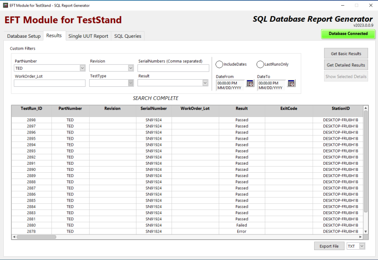Open the DateTo calendar picker icon
The image size is (378, 260).
[291, 84]
